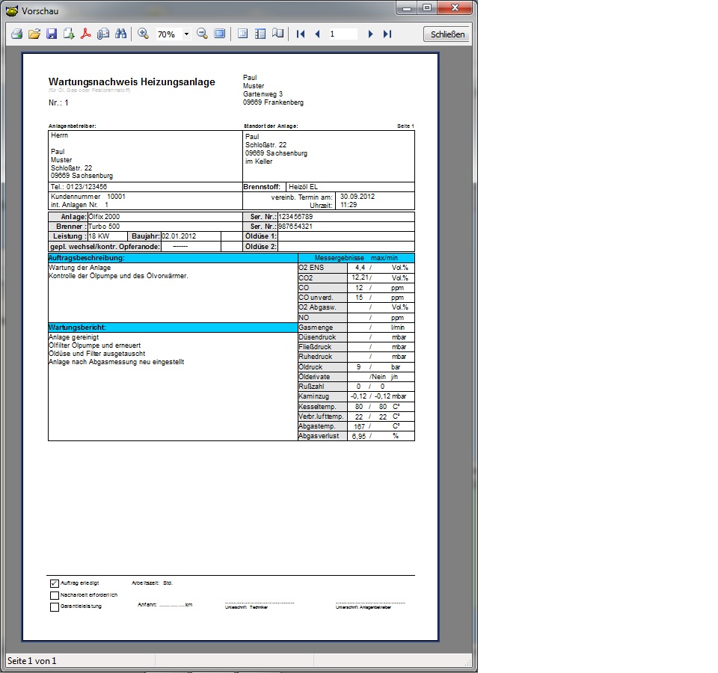The image size is (718, 673).
Task: Jump to the last page
Action: 387,34
